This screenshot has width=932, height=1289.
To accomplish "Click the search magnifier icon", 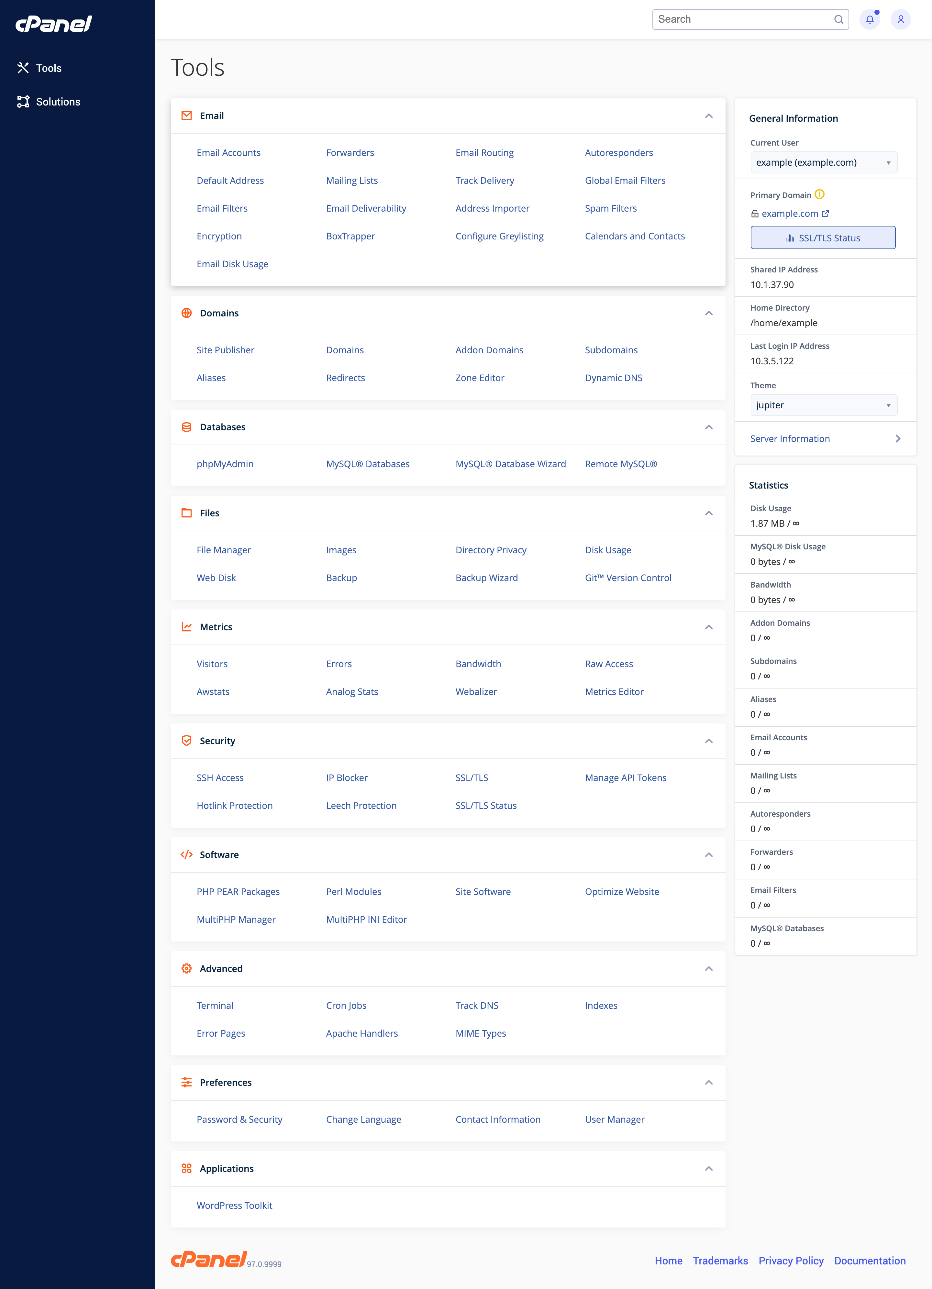I will coord(838,19).
